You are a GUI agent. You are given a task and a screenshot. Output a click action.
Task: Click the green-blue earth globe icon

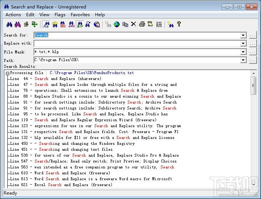pyautogui.click(x=117, y=24)
